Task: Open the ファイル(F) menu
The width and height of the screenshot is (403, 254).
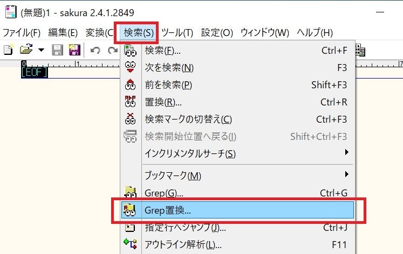Action: pos(22,32)
